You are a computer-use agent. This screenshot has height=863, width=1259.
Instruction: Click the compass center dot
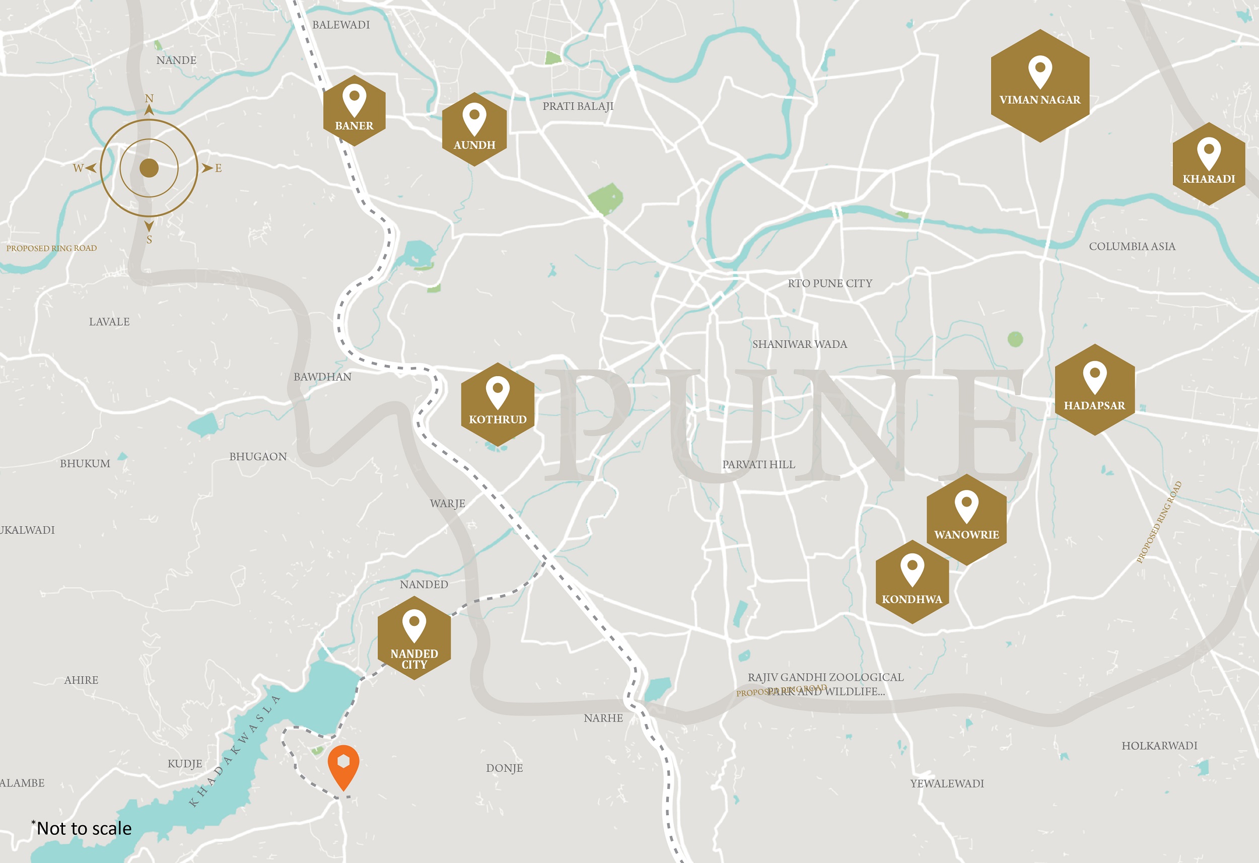[149, 168]
